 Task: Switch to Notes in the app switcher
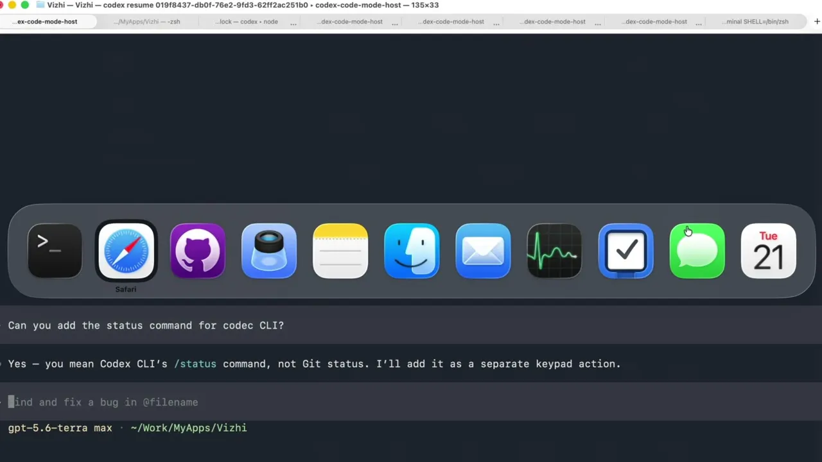pyautogui.click(x=340, y=251)
